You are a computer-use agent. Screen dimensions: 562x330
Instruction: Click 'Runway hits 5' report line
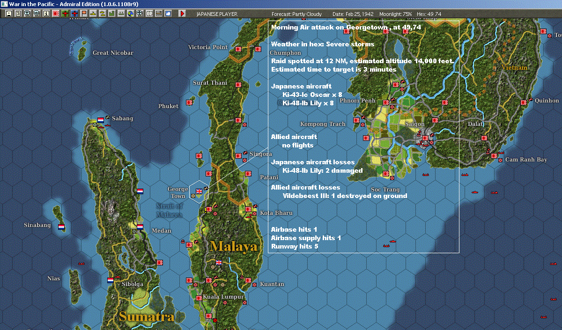coord(295,246)
